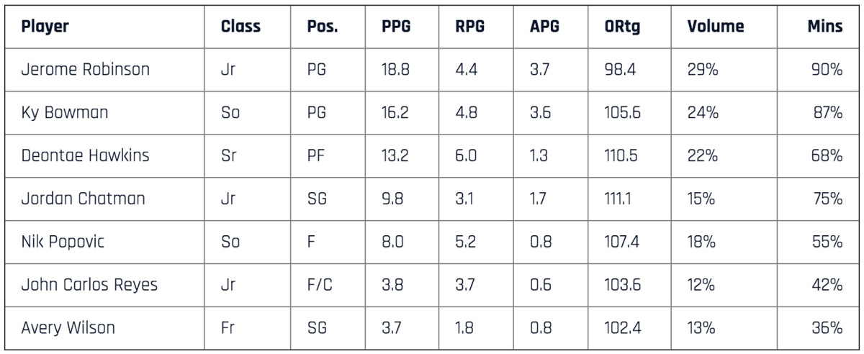Click the ORtg column header

[623, 27]
